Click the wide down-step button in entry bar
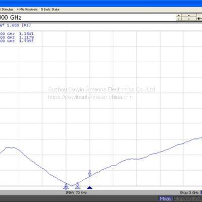202x202 pixels. click(189, 19)
